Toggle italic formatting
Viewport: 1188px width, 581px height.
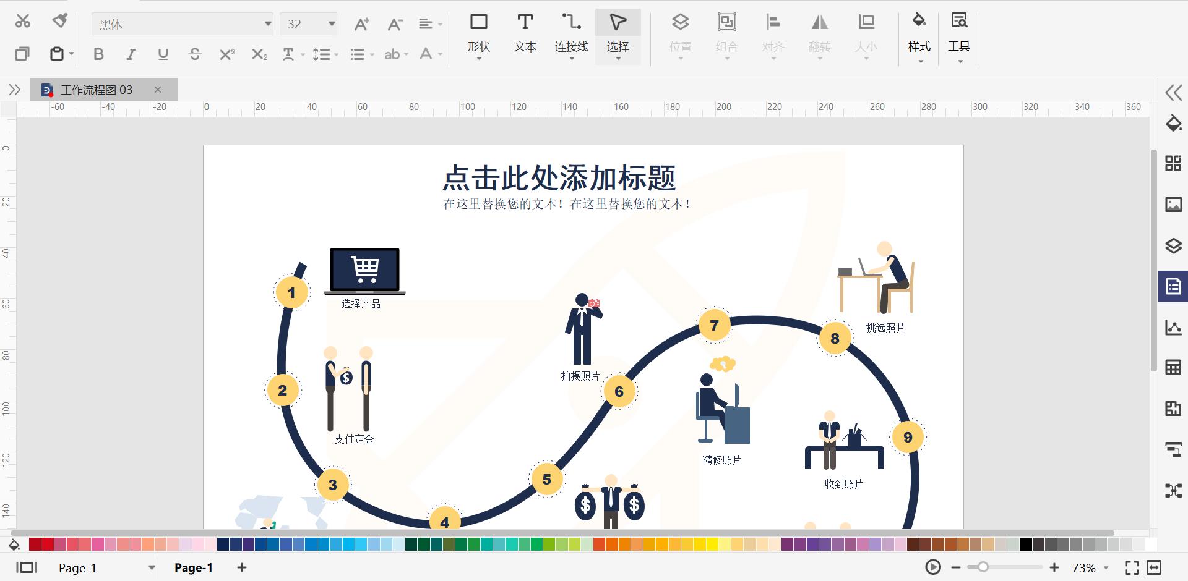(x=130, y=54)
